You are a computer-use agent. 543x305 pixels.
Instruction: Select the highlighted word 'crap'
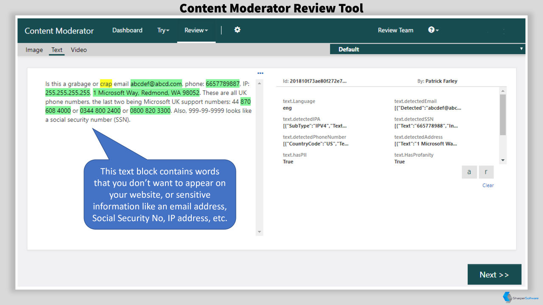tap(106, 84)
